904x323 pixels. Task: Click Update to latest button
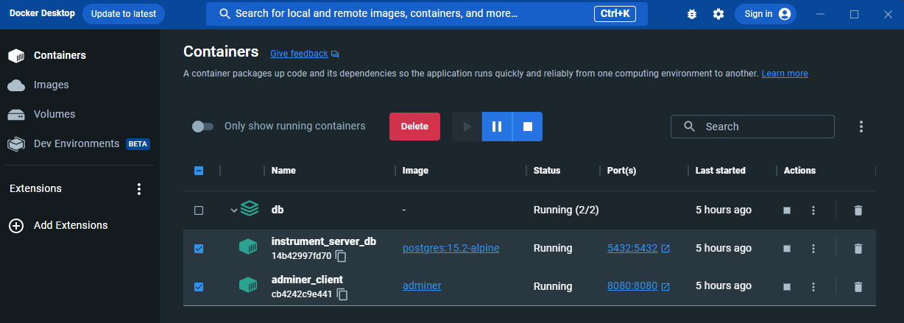tap(124, 14)
